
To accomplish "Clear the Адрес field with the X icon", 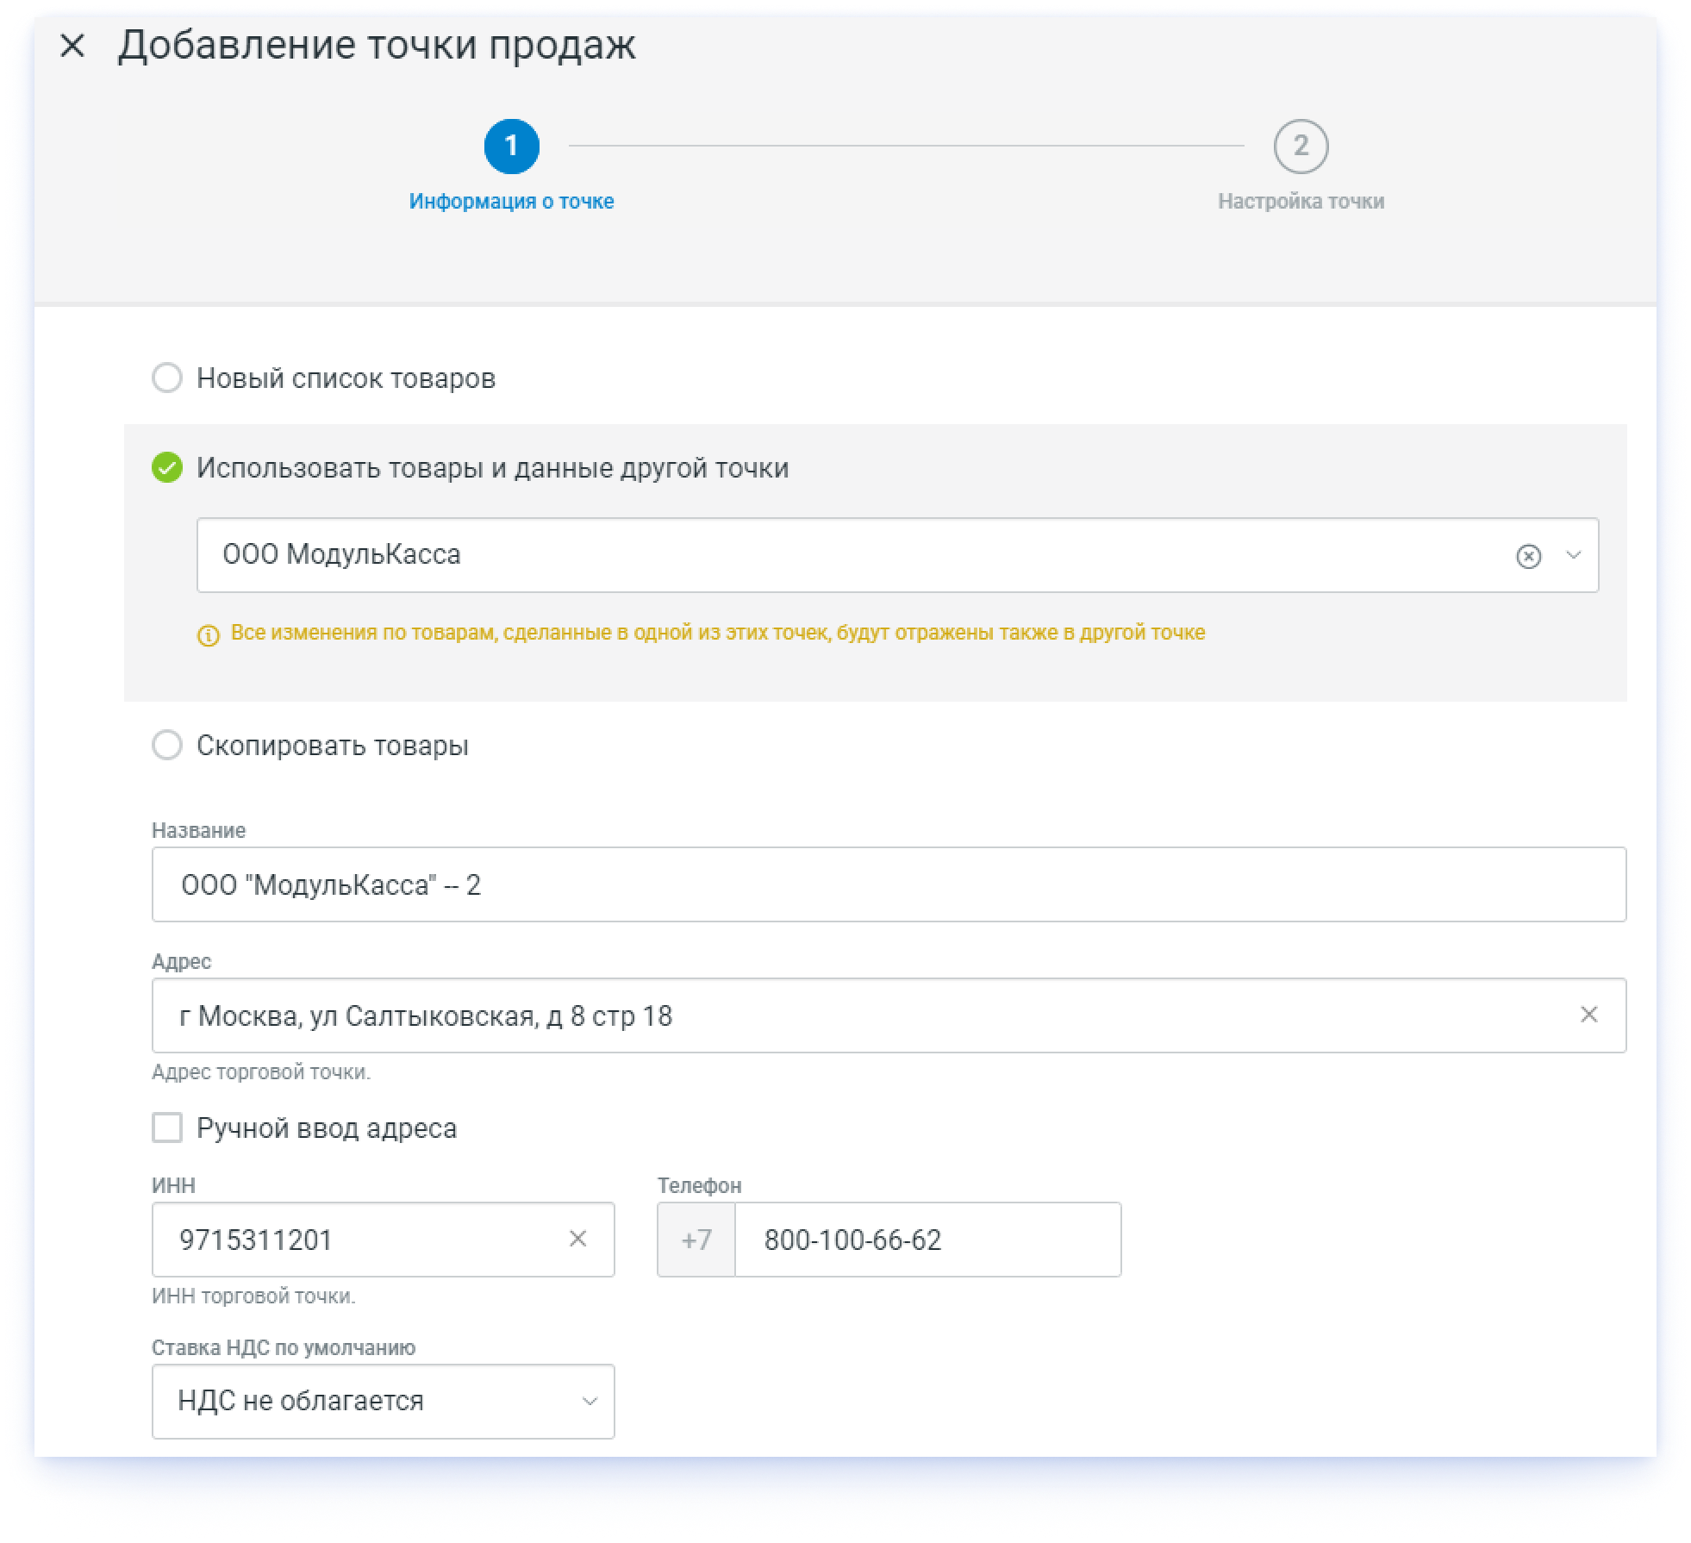I will 1588,1015.
